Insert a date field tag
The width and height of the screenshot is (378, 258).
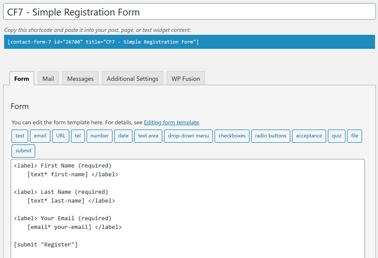tap(123, 136)
